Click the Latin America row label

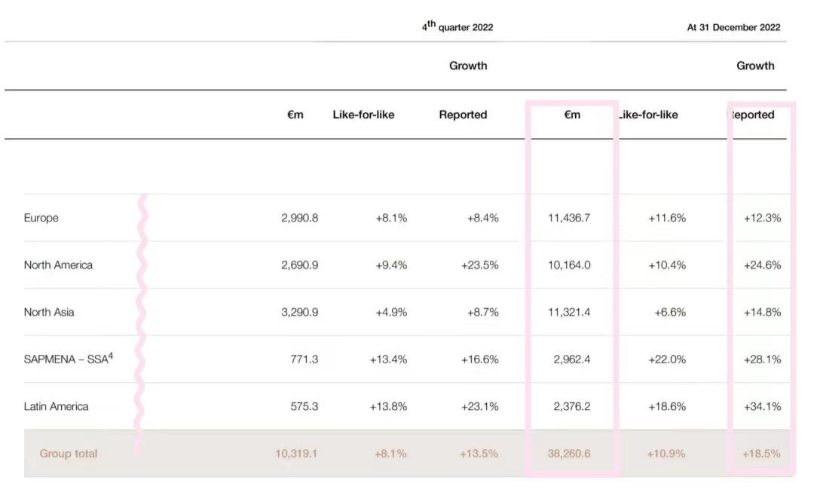[56, 406]
